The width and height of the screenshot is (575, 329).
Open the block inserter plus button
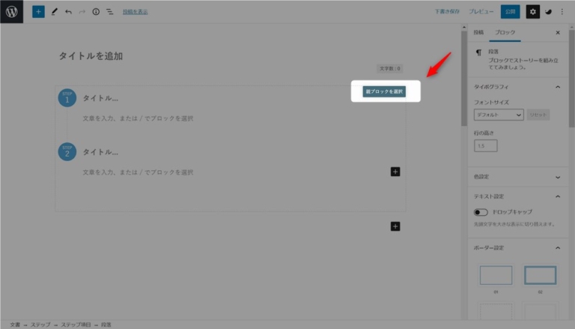click(38, 12)
